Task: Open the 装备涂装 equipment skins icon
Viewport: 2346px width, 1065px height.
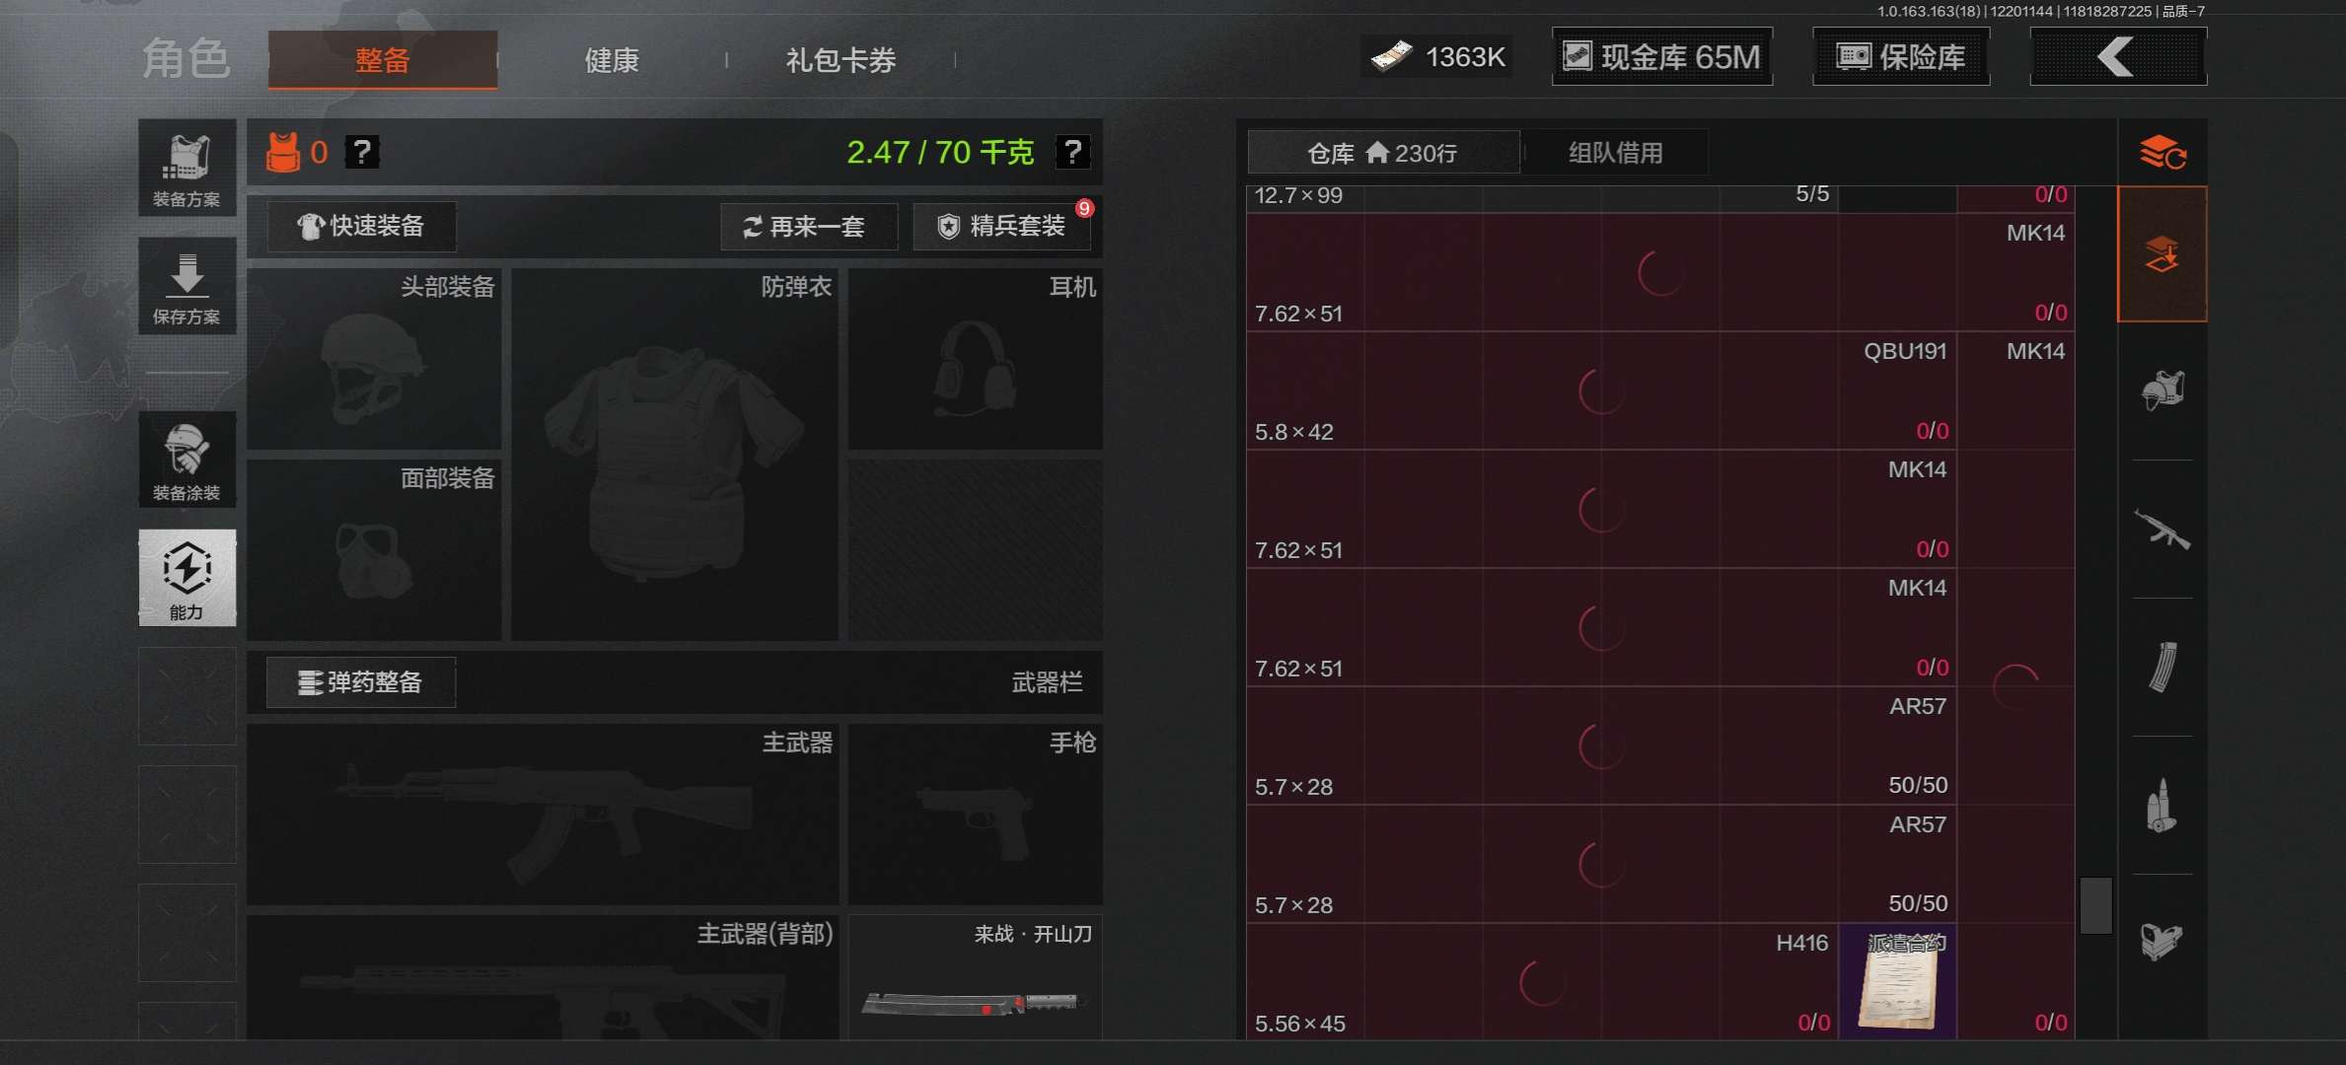Action: tap(186, 461)
